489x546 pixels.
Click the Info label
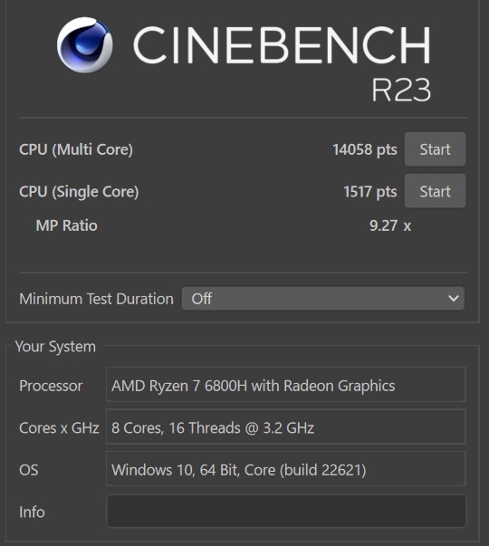pos(32,512)
